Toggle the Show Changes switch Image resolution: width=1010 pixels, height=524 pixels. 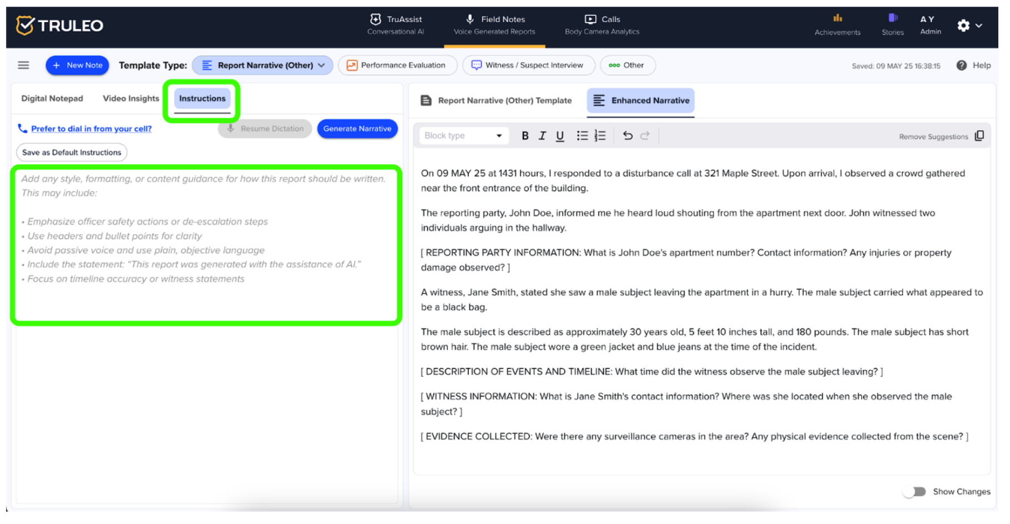point(914,492)
